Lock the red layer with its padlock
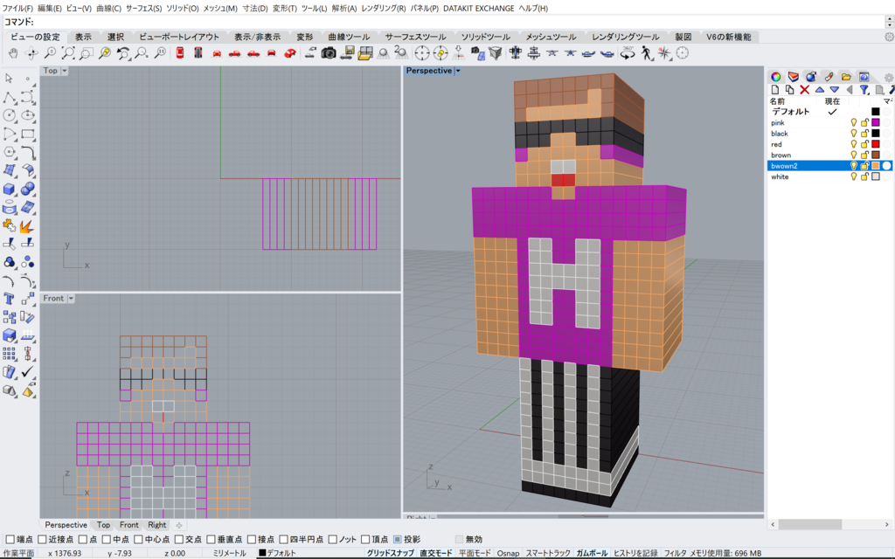This screenshot has width=895, height=559. tap(864, 144)
